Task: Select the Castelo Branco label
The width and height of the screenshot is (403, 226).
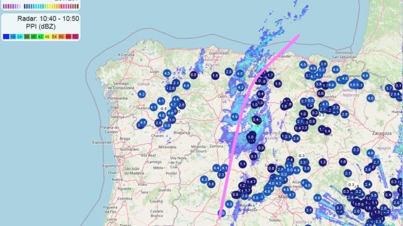Action: pyautogui.click(x=157, y=213)
